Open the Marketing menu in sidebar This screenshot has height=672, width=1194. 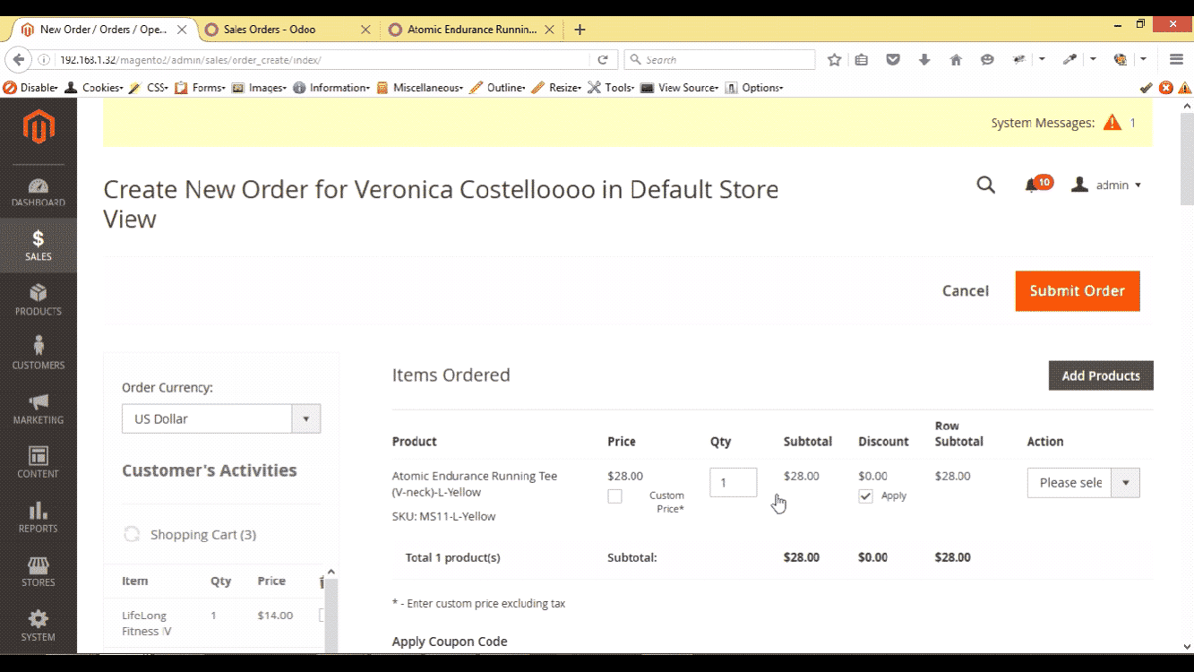(39, 409)
